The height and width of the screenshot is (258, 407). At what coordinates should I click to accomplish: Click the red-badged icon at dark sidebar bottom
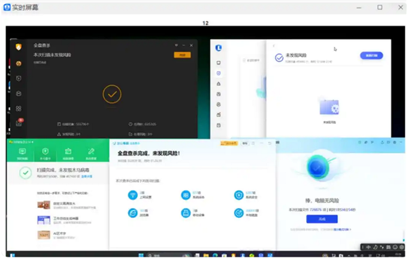(x=19, y=123)
